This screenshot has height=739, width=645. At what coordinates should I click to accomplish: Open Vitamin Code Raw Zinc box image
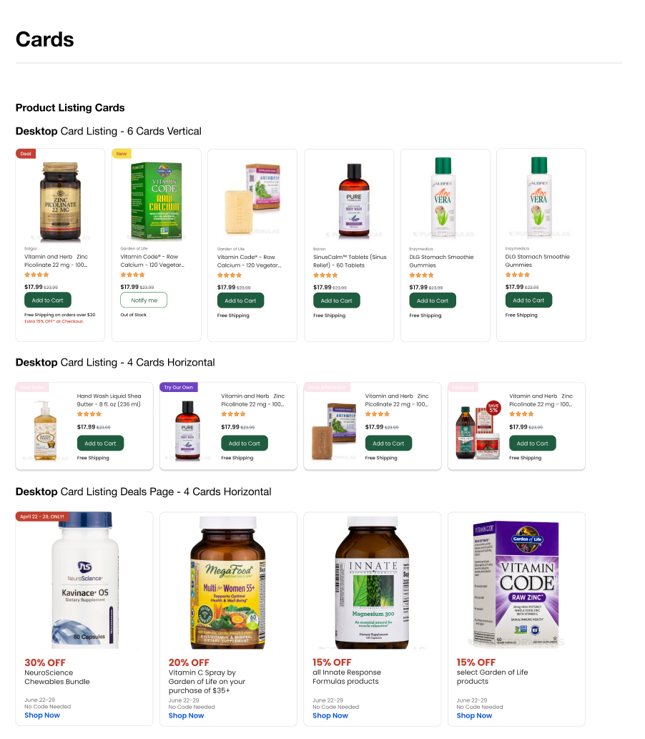click(516, 584)
